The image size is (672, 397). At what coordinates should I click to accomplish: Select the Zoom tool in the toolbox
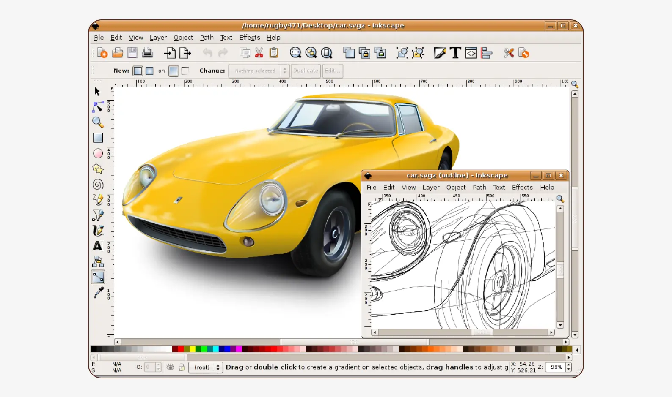pyautogui.click(x=98, y=122)
